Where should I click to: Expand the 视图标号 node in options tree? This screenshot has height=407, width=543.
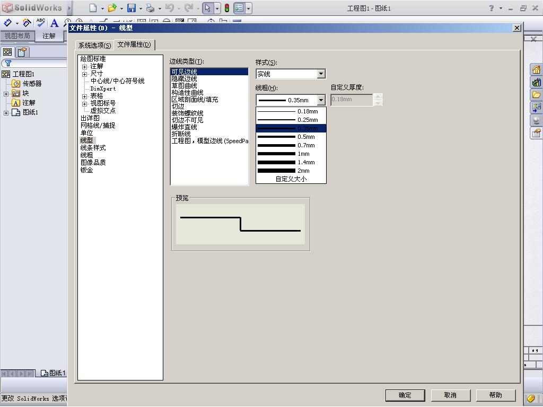(x=84, y=104)
